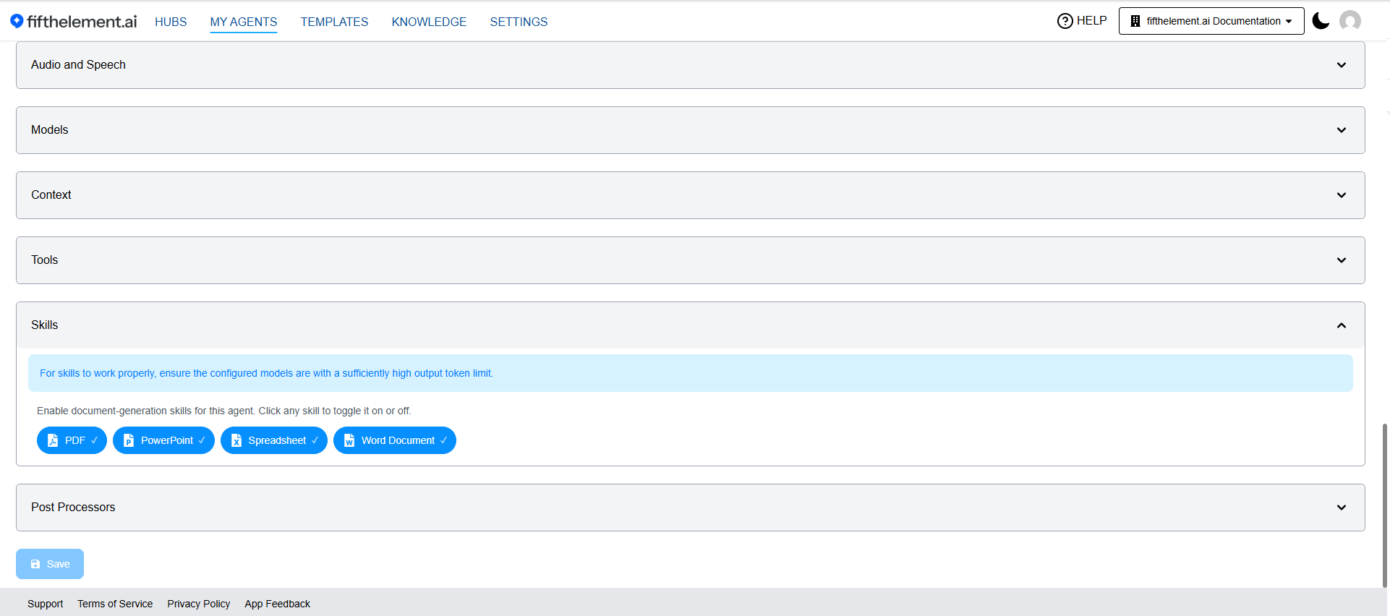This screenshot has width=1390, height=616.
Task: Disable the Word Document skill
Action: [x=394, y=440]
